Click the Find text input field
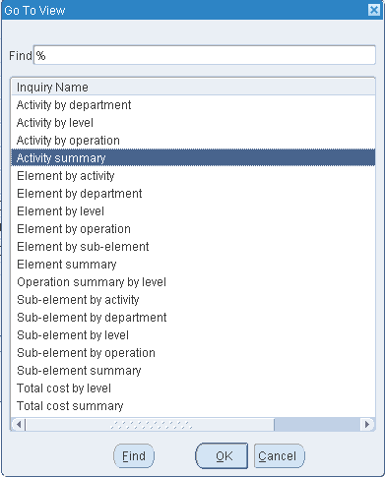Screen dimensions: 385x477 205,55
